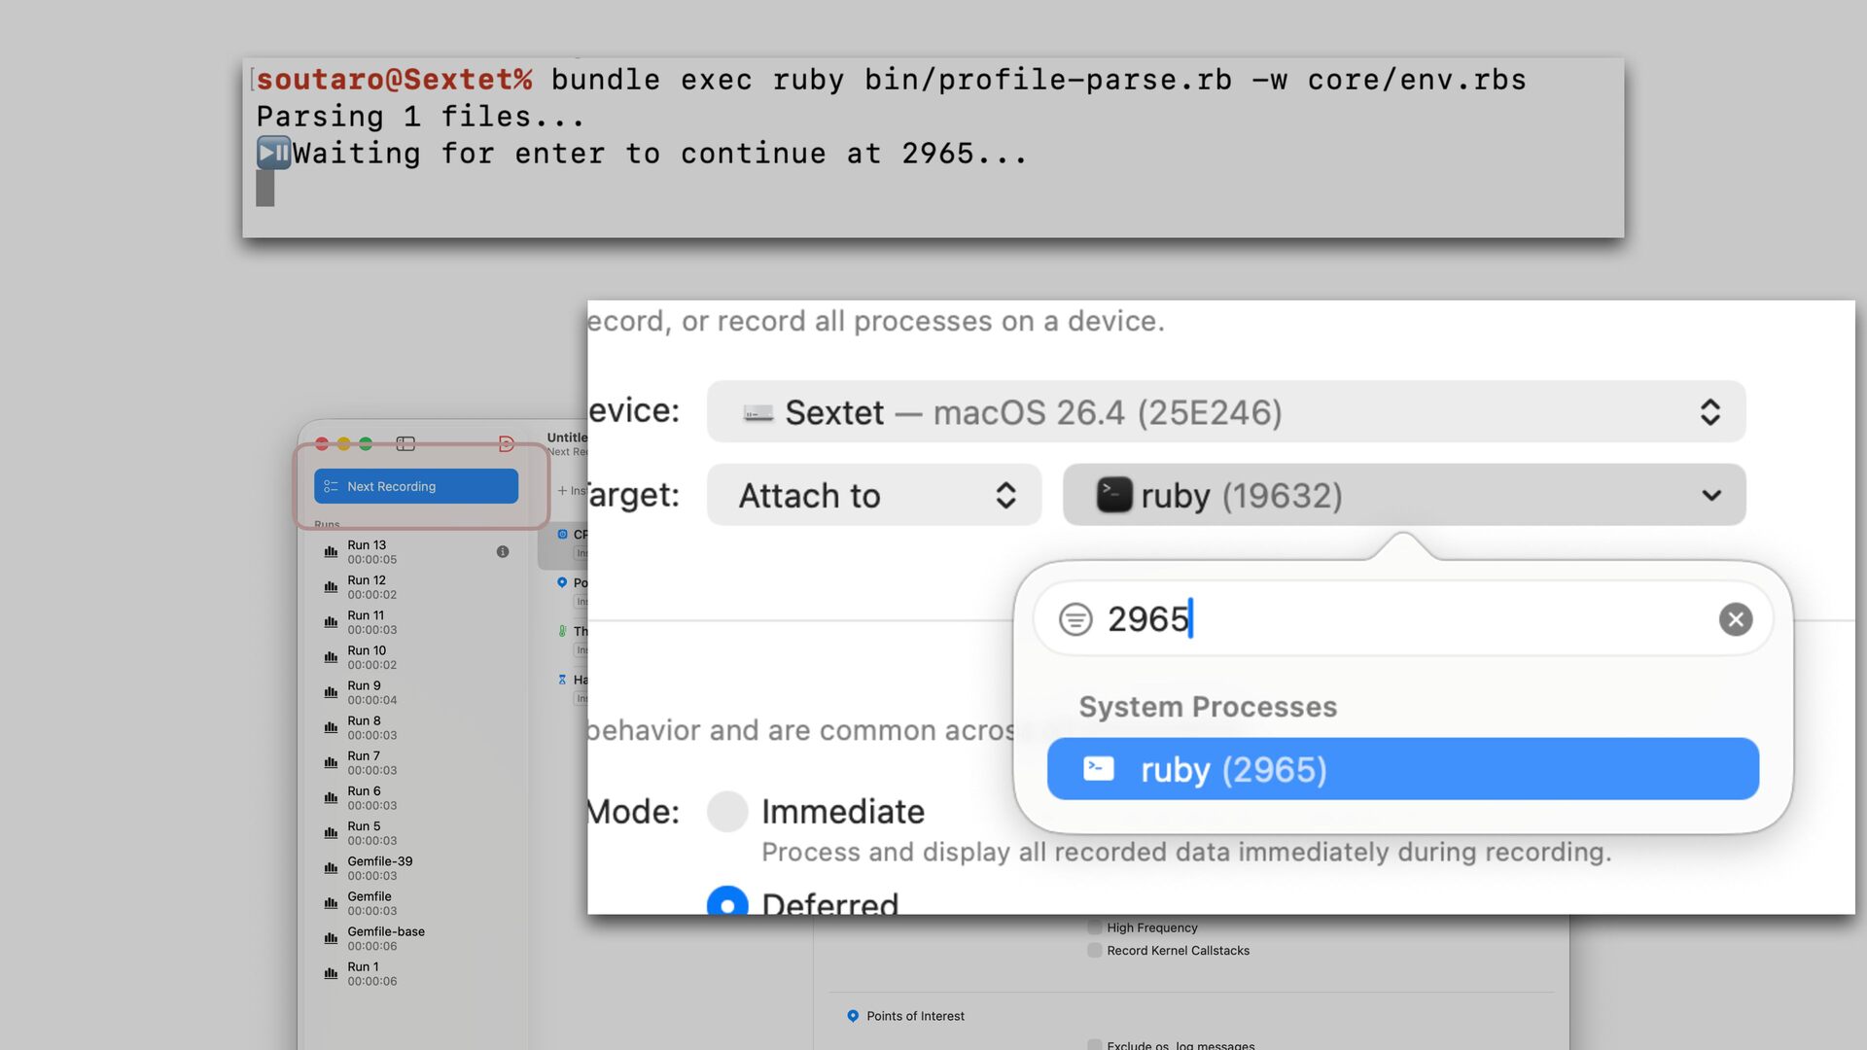The width and height of the screenshot is (1867, 1050).
Task: Toggle the sidebar panel icon
Action: coord(405,443)
